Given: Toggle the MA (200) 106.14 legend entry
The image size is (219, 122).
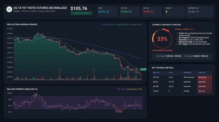Looking at the screenshot, I should coord(123,24).
